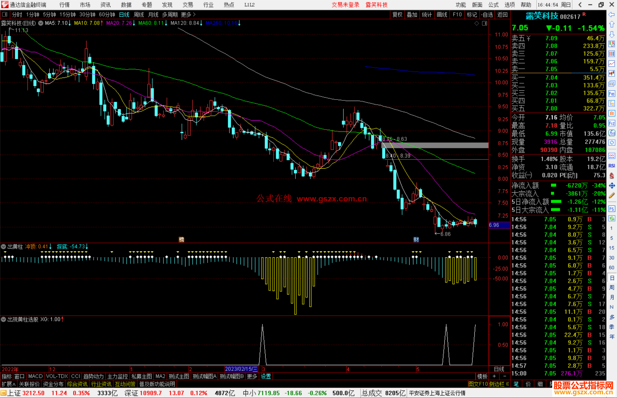This screenshot has height=398, width=617.
Task: Click the F10 company info sidebar icon
Action: pyautogui.click(x=612, y=94)
